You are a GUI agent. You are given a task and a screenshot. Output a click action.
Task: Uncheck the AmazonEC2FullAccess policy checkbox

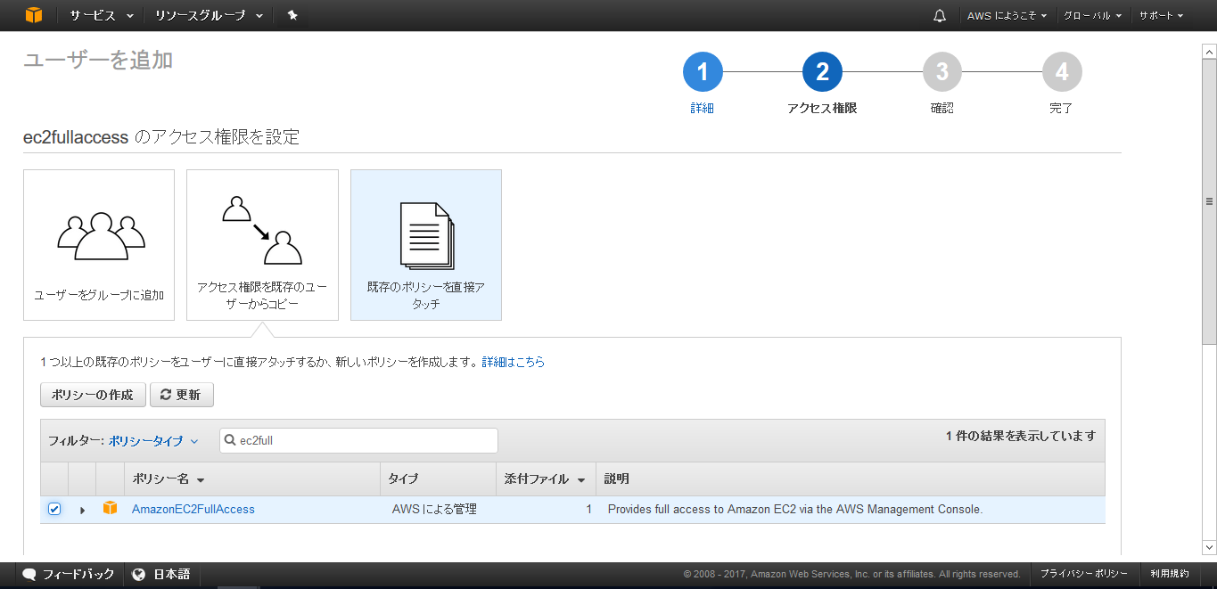[x=54, y=509]
